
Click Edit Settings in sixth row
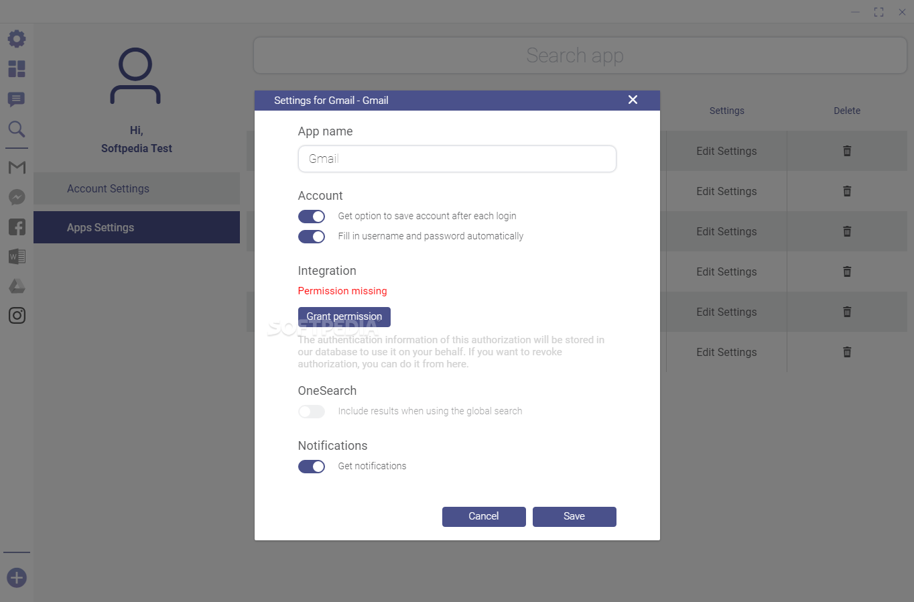[726, 352]
